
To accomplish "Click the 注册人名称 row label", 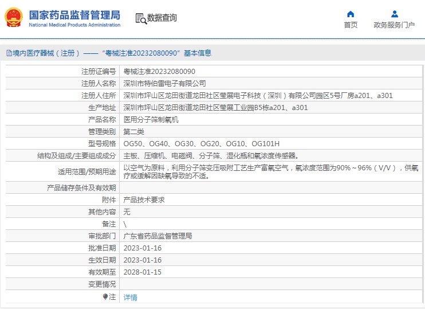I will pos(99,84).
